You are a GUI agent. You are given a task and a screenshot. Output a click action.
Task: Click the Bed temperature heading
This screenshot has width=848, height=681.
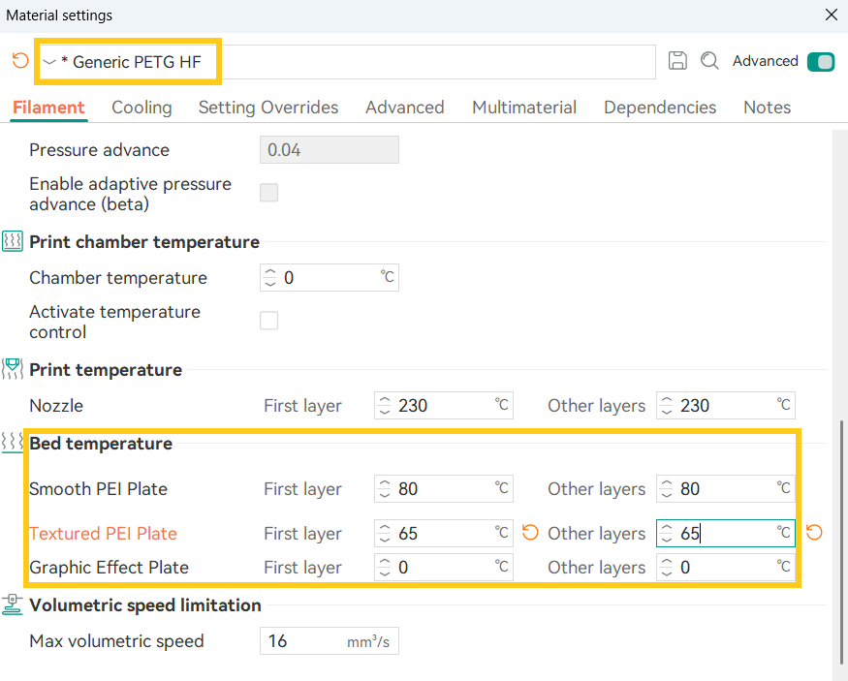tap(101, 444)
